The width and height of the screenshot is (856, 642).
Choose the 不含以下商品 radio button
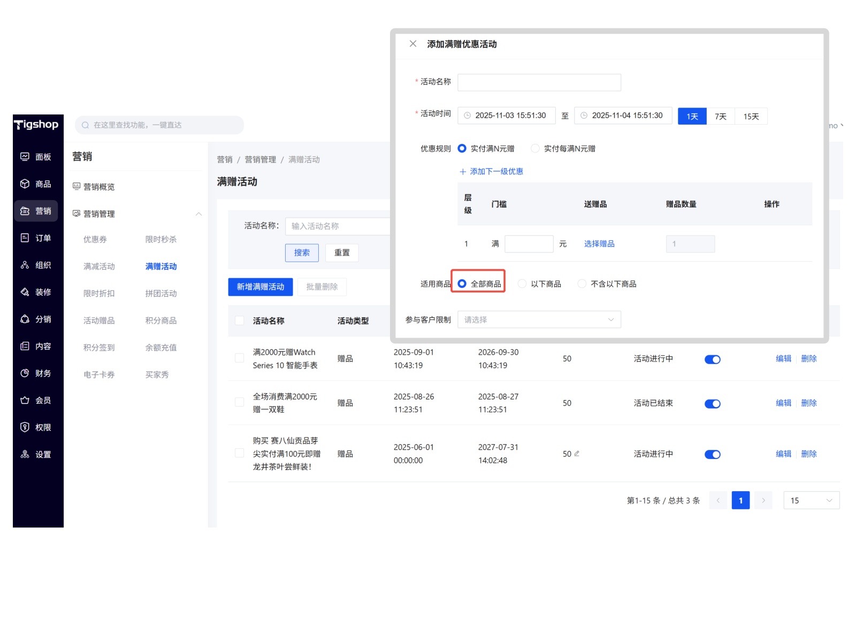[582, 284]
